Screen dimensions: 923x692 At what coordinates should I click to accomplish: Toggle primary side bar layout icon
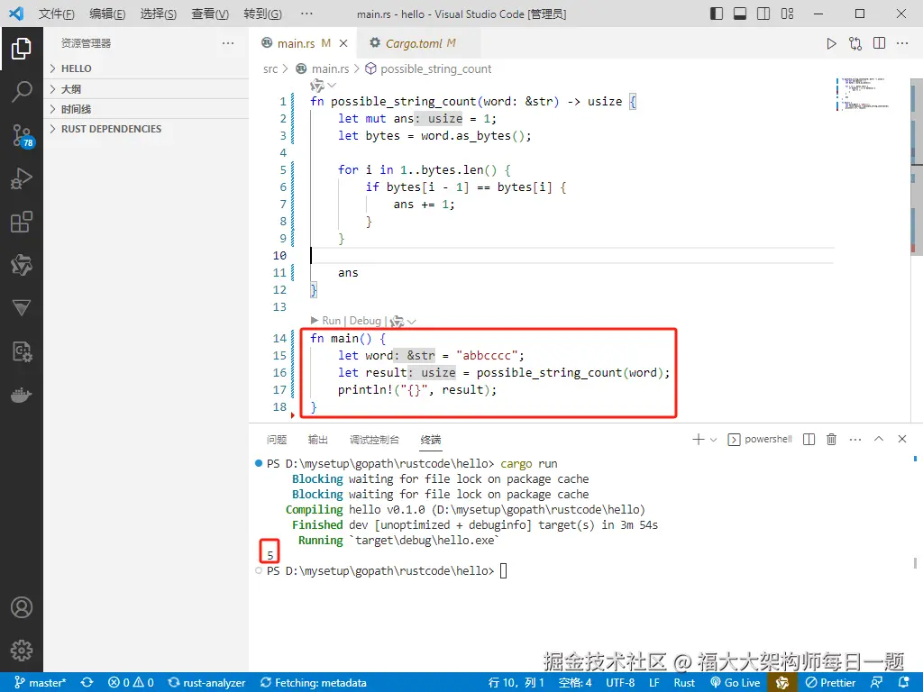coord(717,14)
